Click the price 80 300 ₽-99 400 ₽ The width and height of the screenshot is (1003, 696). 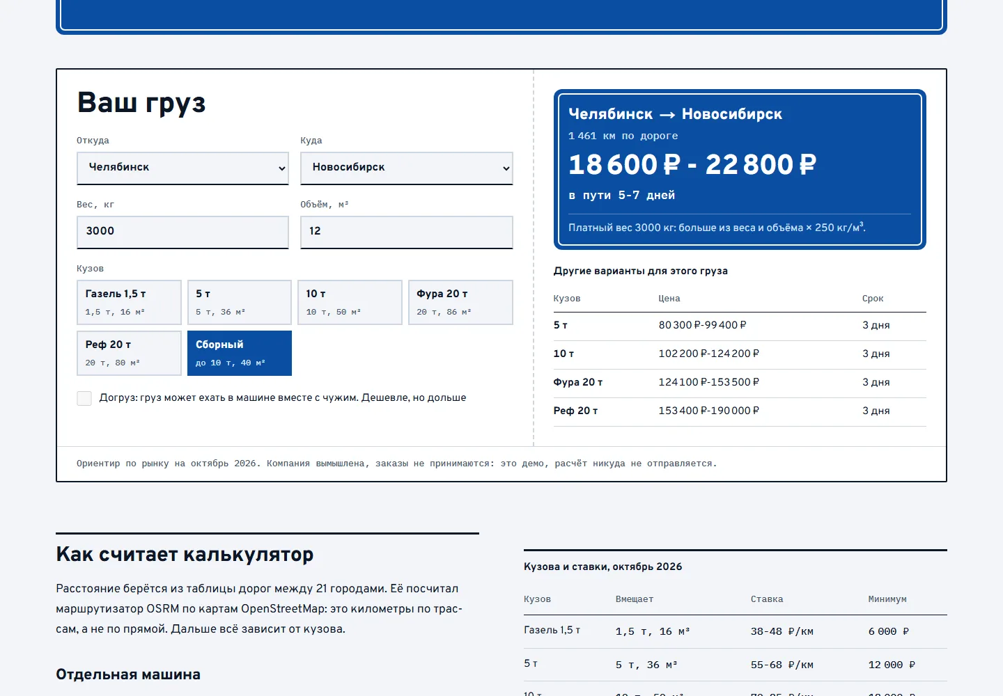(702, 325)
